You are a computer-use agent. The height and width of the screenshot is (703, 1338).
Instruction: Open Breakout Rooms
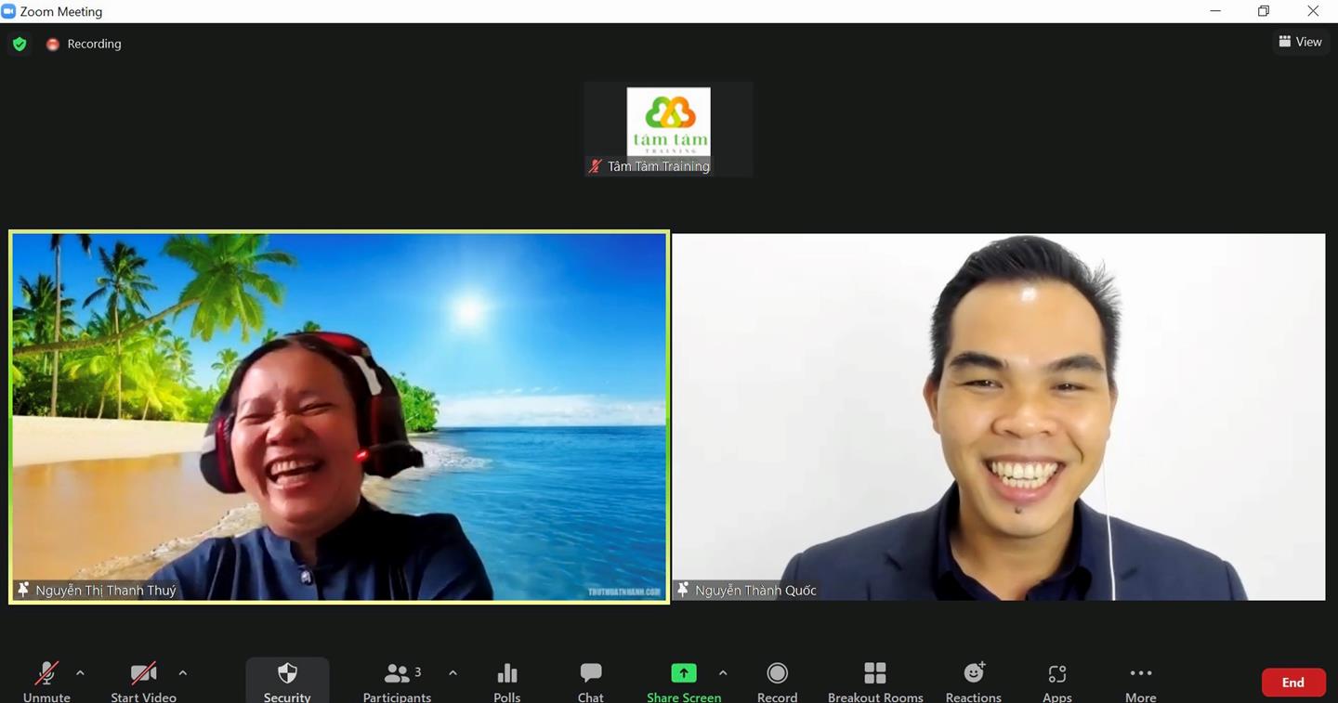(x=875, y=680)
